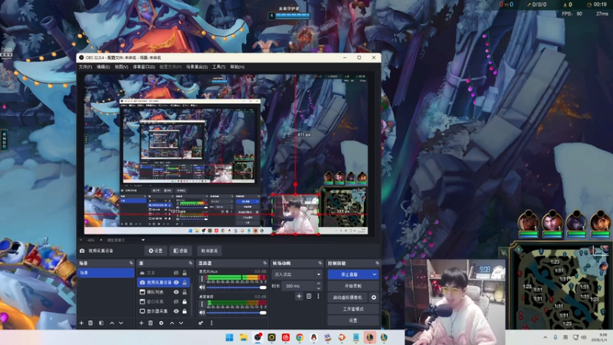Toggle lock on 视频采集设备 source
This screenshot has height=345, width=613.
point(185,282)
